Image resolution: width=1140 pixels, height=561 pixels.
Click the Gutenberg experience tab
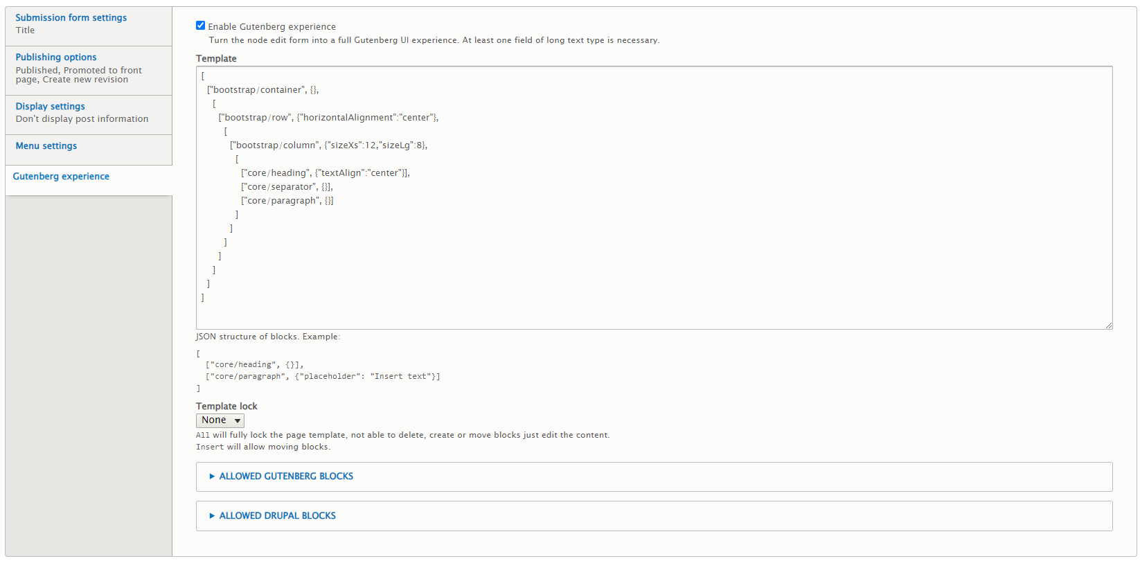[x=61, y=177]
